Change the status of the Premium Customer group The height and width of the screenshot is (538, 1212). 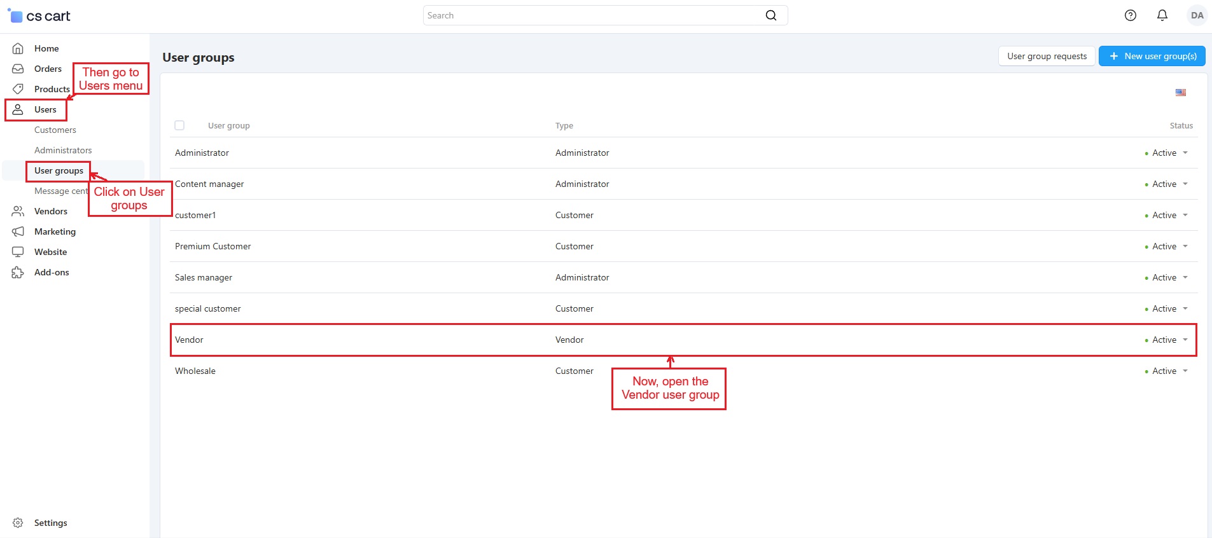(x=1169, y=246)
